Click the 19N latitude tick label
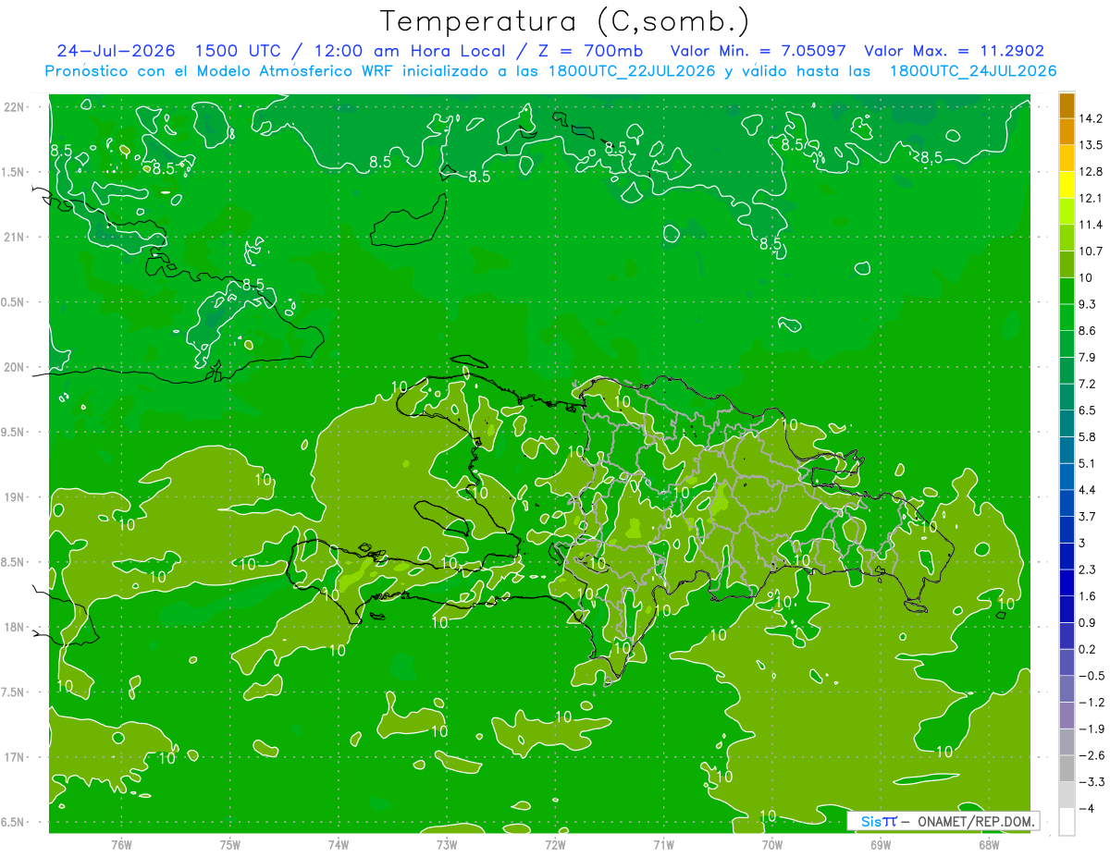 (x=15, y=497)
